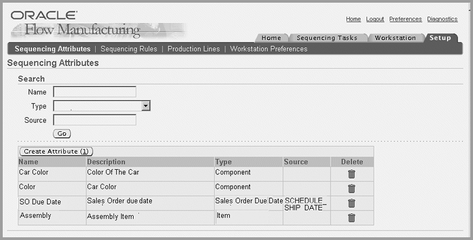Click trash icon for Color row
Viewport: 473px width, 240px height.
click(351, 189)
